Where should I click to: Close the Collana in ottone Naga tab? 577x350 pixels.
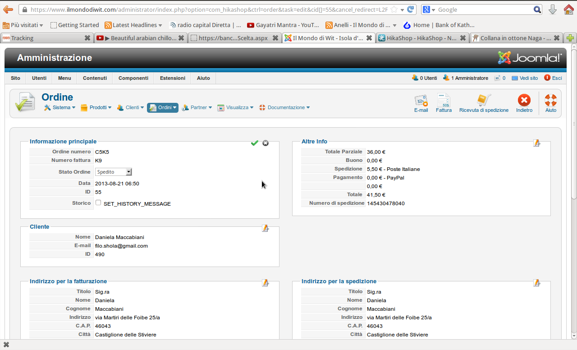pyautogui.click(x=557, y=38)
